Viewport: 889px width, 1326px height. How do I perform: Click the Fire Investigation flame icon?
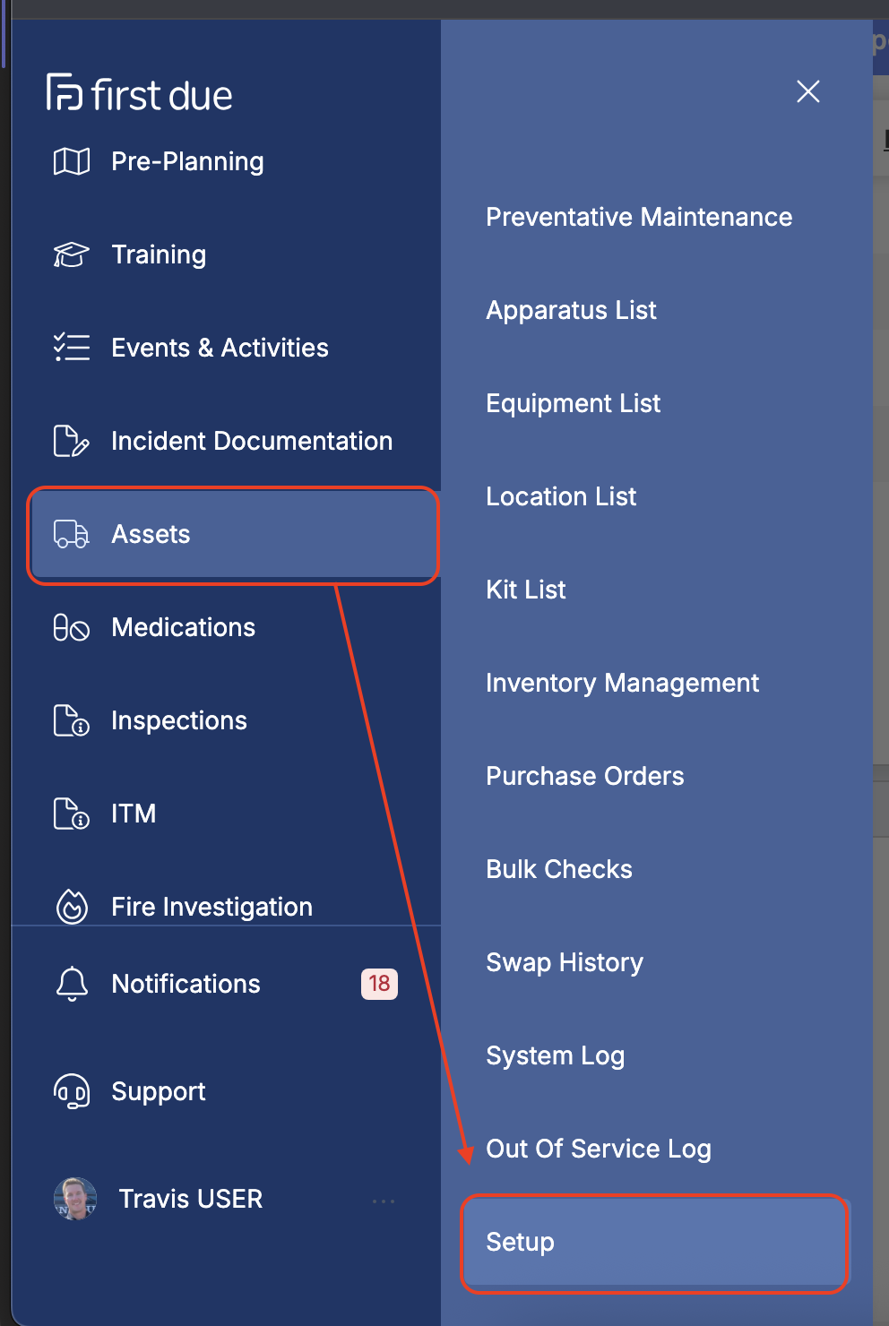72,907
